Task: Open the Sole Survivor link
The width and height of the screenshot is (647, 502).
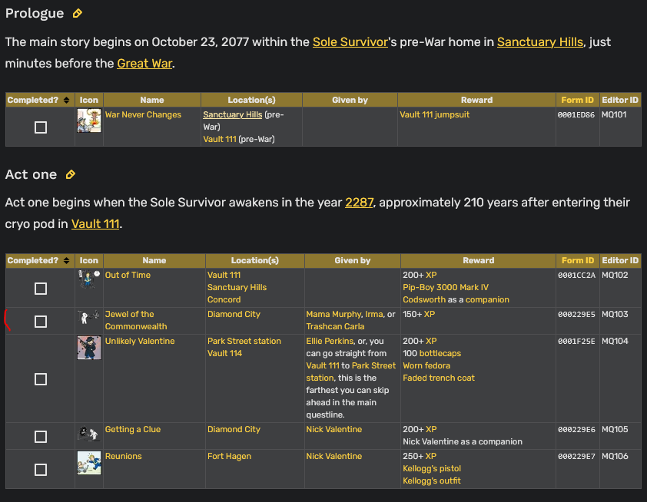Action: point(350,42)
